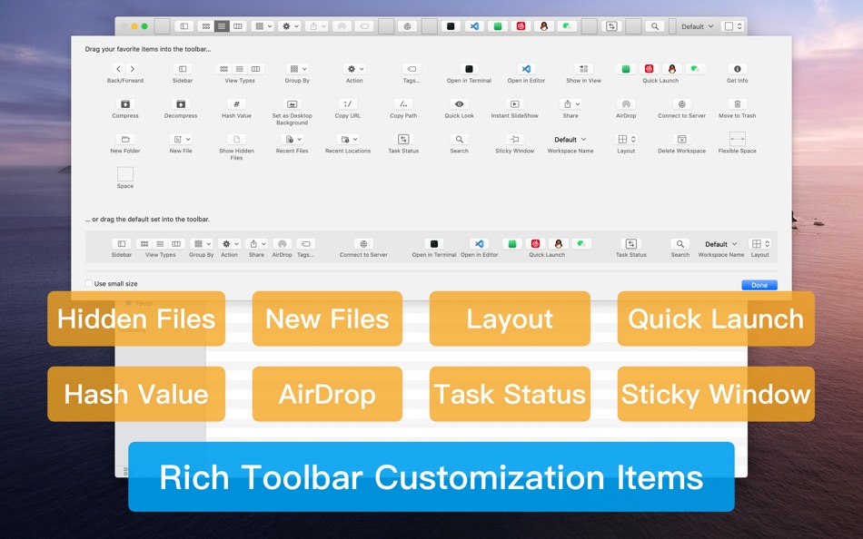863x539 pixels.
Task: Click the red Quick Launch app icon in palette
Action: (649, 69)
